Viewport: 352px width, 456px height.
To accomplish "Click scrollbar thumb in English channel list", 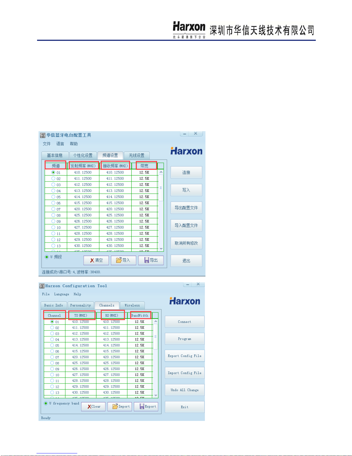I will 156,337.
